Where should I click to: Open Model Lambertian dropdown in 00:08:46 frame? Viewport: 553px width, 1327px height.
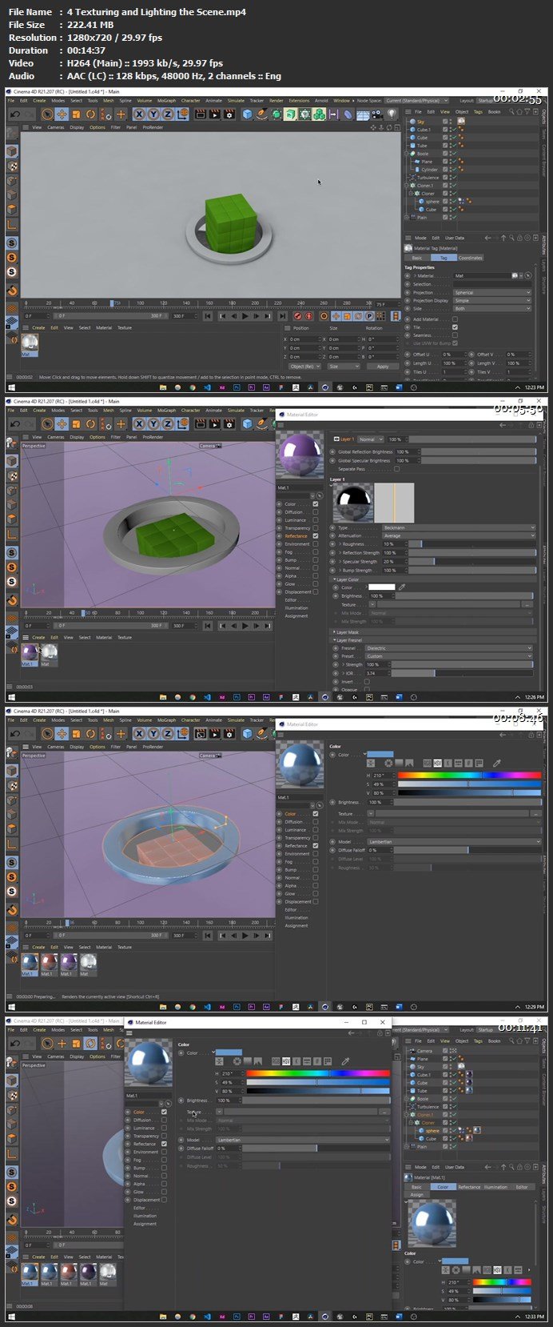455,842
